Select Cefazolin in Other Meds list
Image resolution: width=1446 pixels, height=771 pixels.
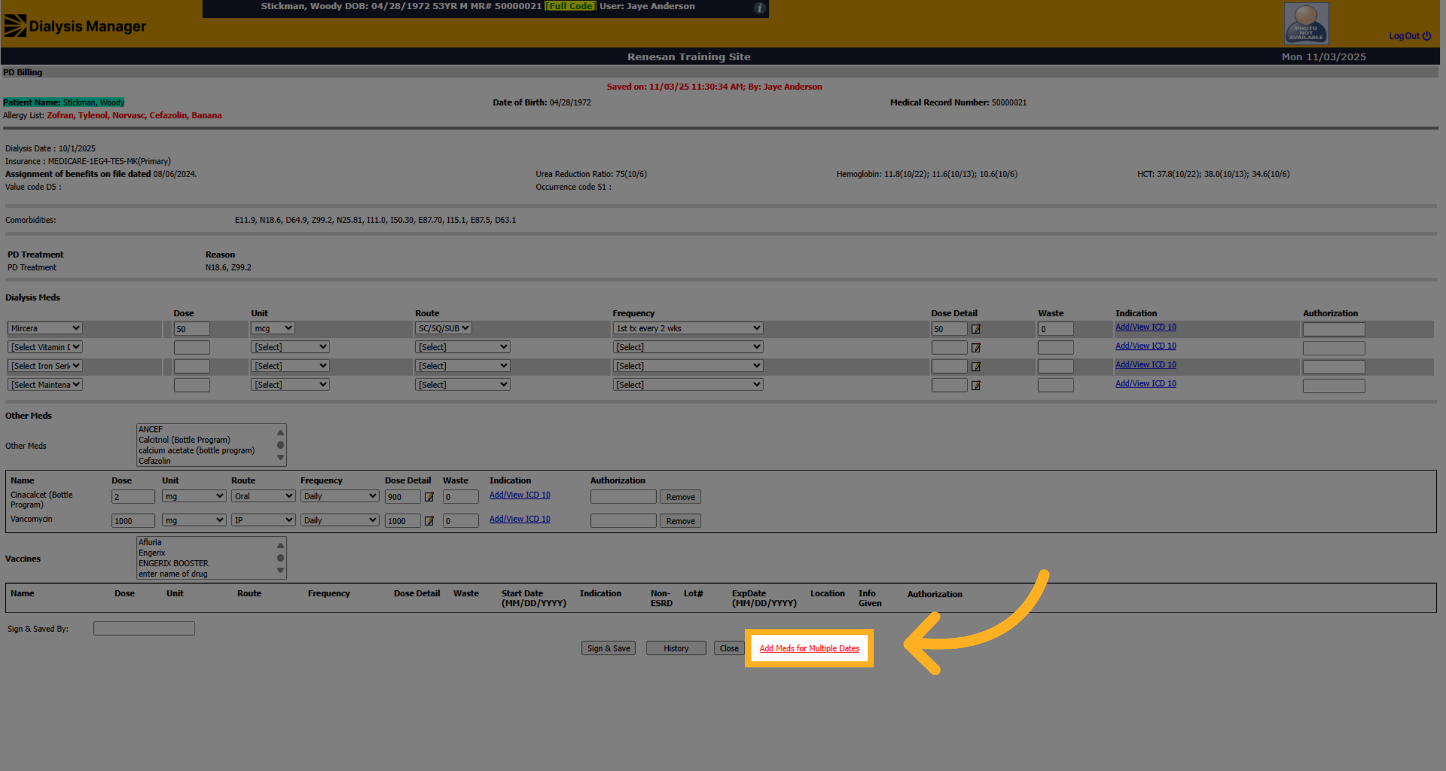pyautogui.click(x=155, y=461)
